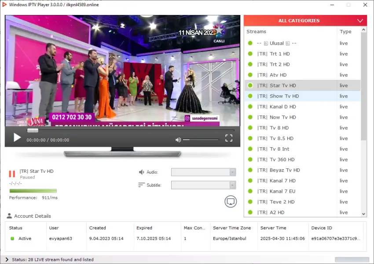The height and width of the screenshot is (264, 374).
Task: Click the green Active status indicator
Action: 12,238
